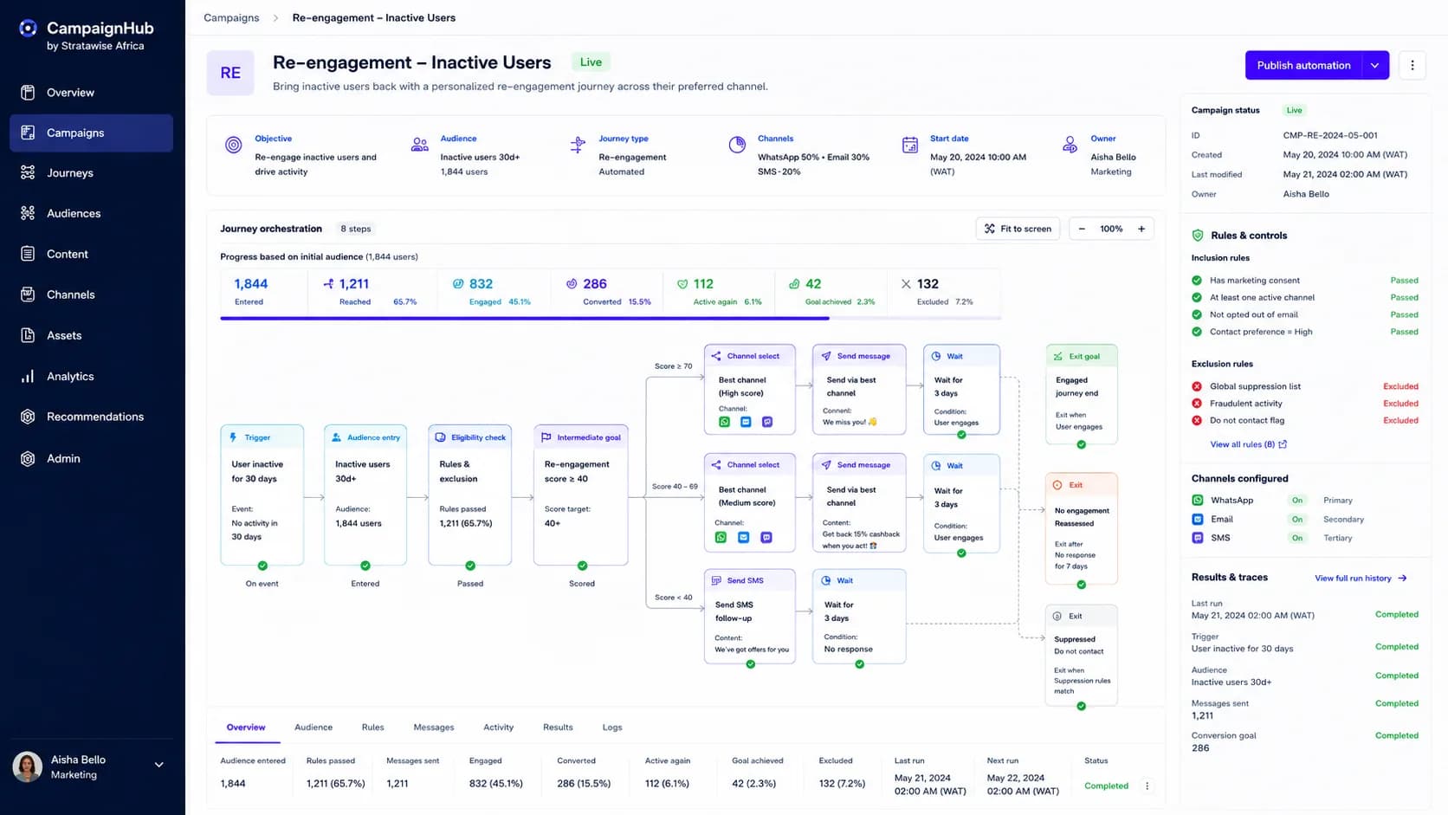Click the zoom in plus icon
The height and width of the screenshot is (815, 1448).
coord(1141,229)
